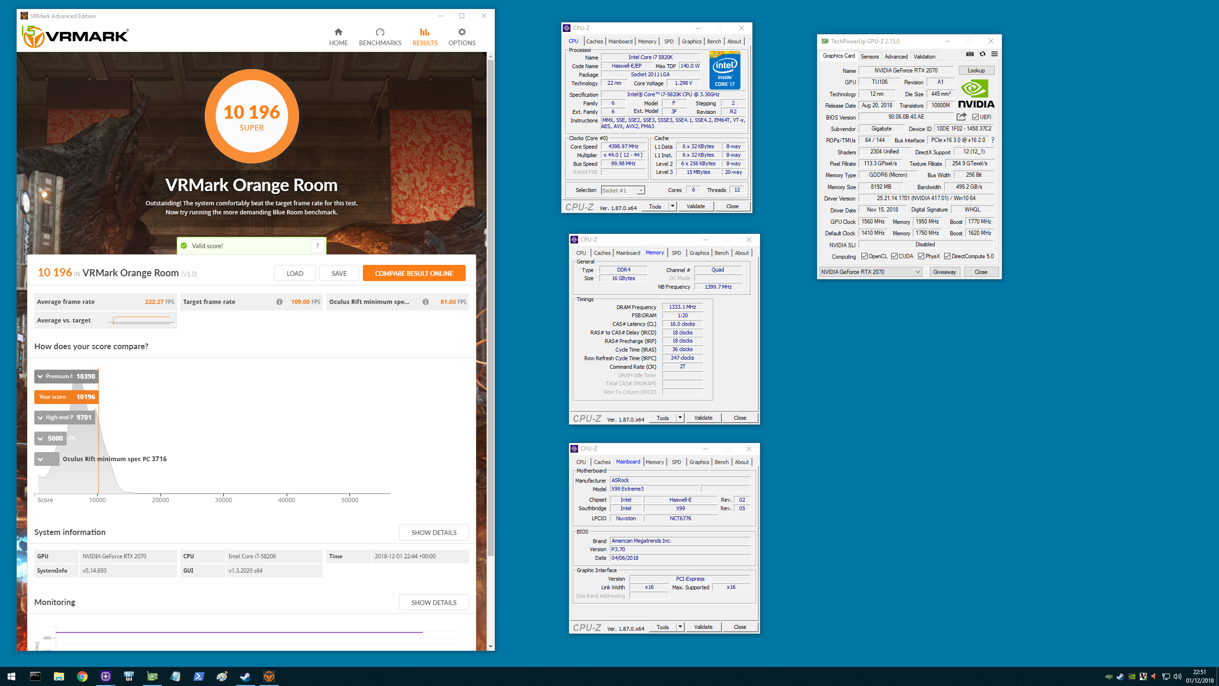Open Tools dropdown arrow in CPU-Z Mainboard window
Screen dimensions: 1219x686
(x=680, y=627)
